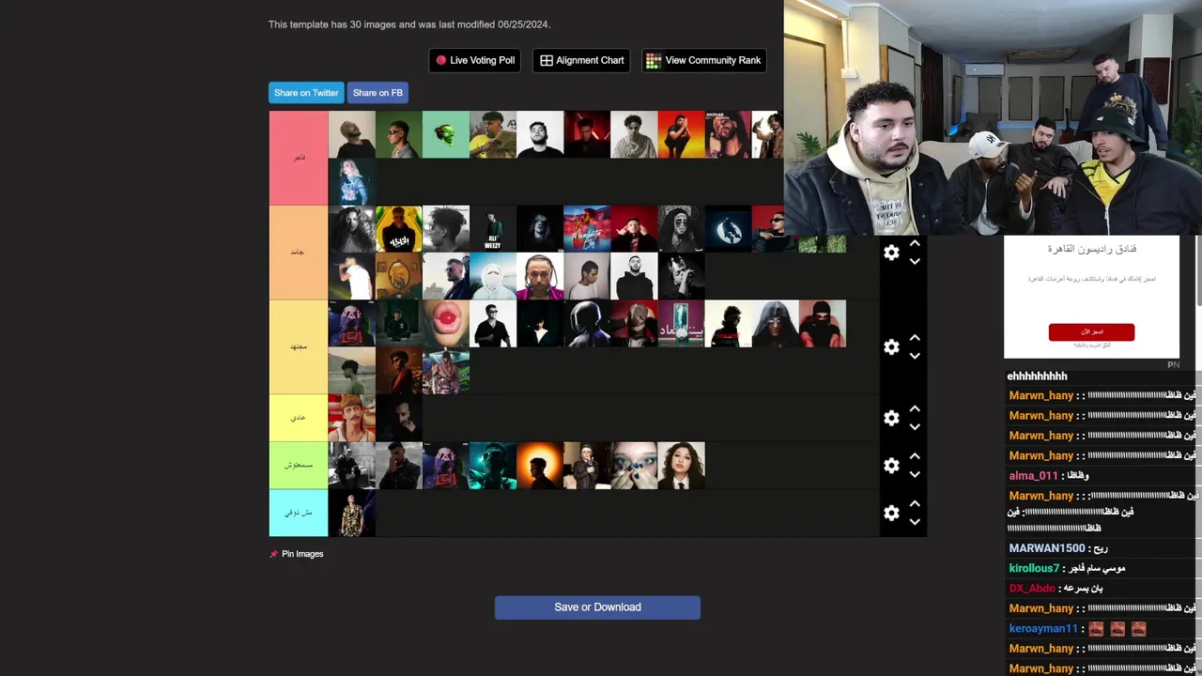Move the عادي tier row up
The width and height of the screenshot is (1202, 676).
(915, 409)
